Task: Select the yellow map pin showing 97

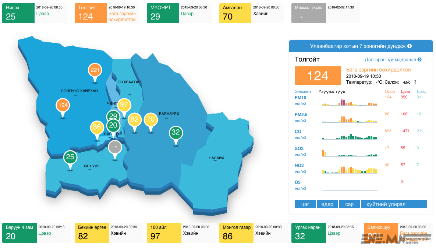Action: pos(124,105)
